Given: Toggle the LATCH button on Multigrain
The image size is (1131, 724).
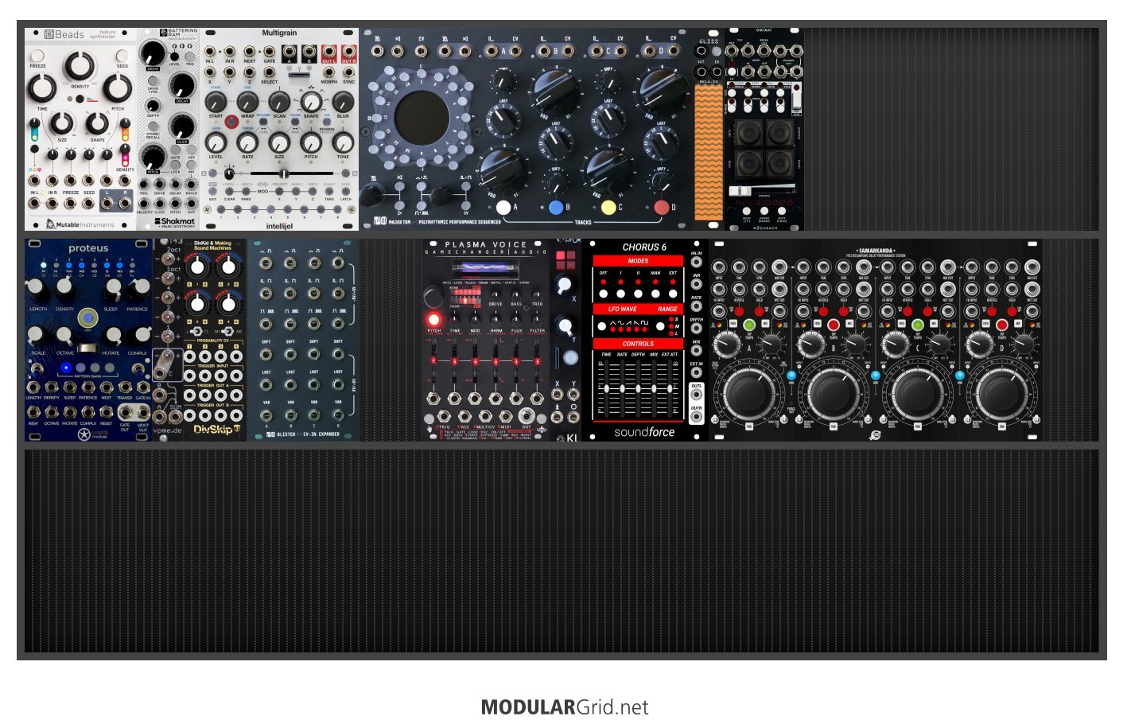Looking at the screenshot, I should click(346, 192).
